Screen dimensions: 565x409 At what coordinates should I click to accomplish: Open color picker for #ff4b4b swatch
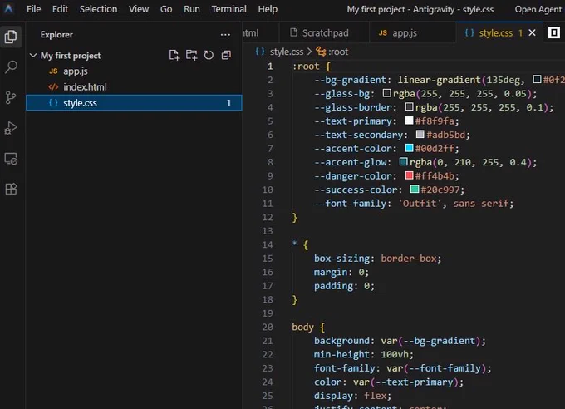(409, 175)
